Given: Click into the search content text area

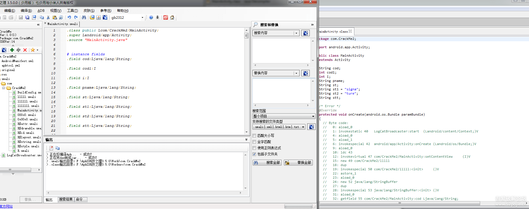Looking at the screenshot, I should pyautogui.click(x=281, y=51).
